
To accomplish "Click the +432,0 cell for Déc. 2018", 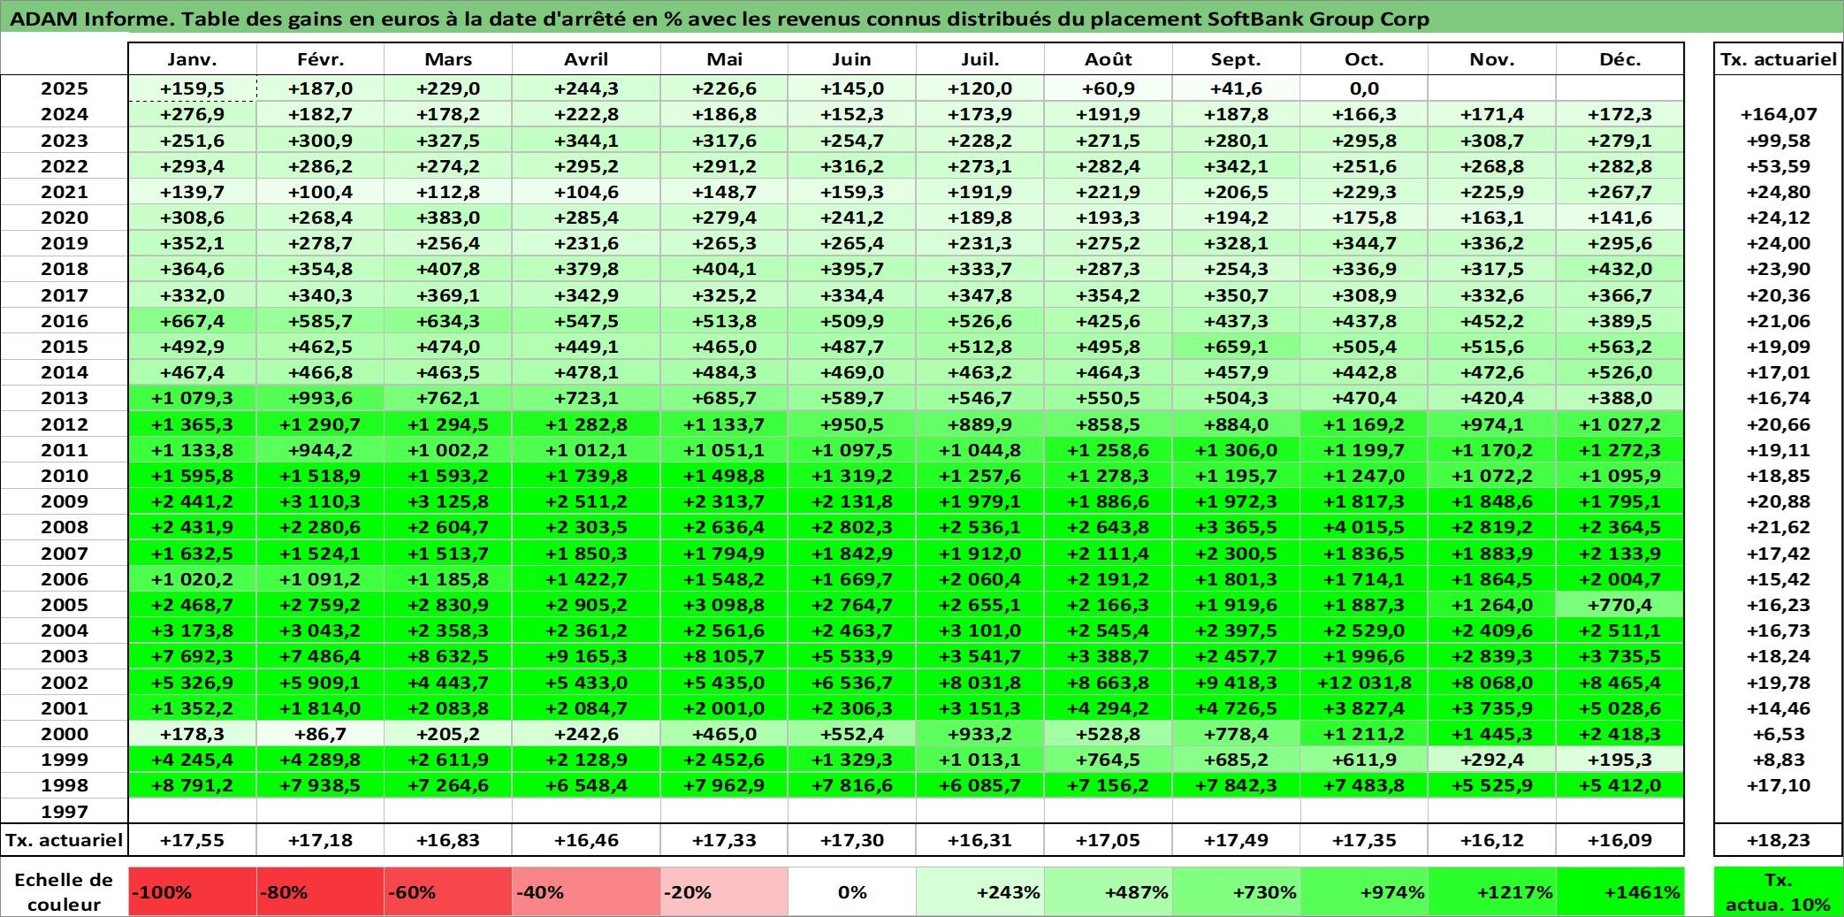I will coord(1620,269).
